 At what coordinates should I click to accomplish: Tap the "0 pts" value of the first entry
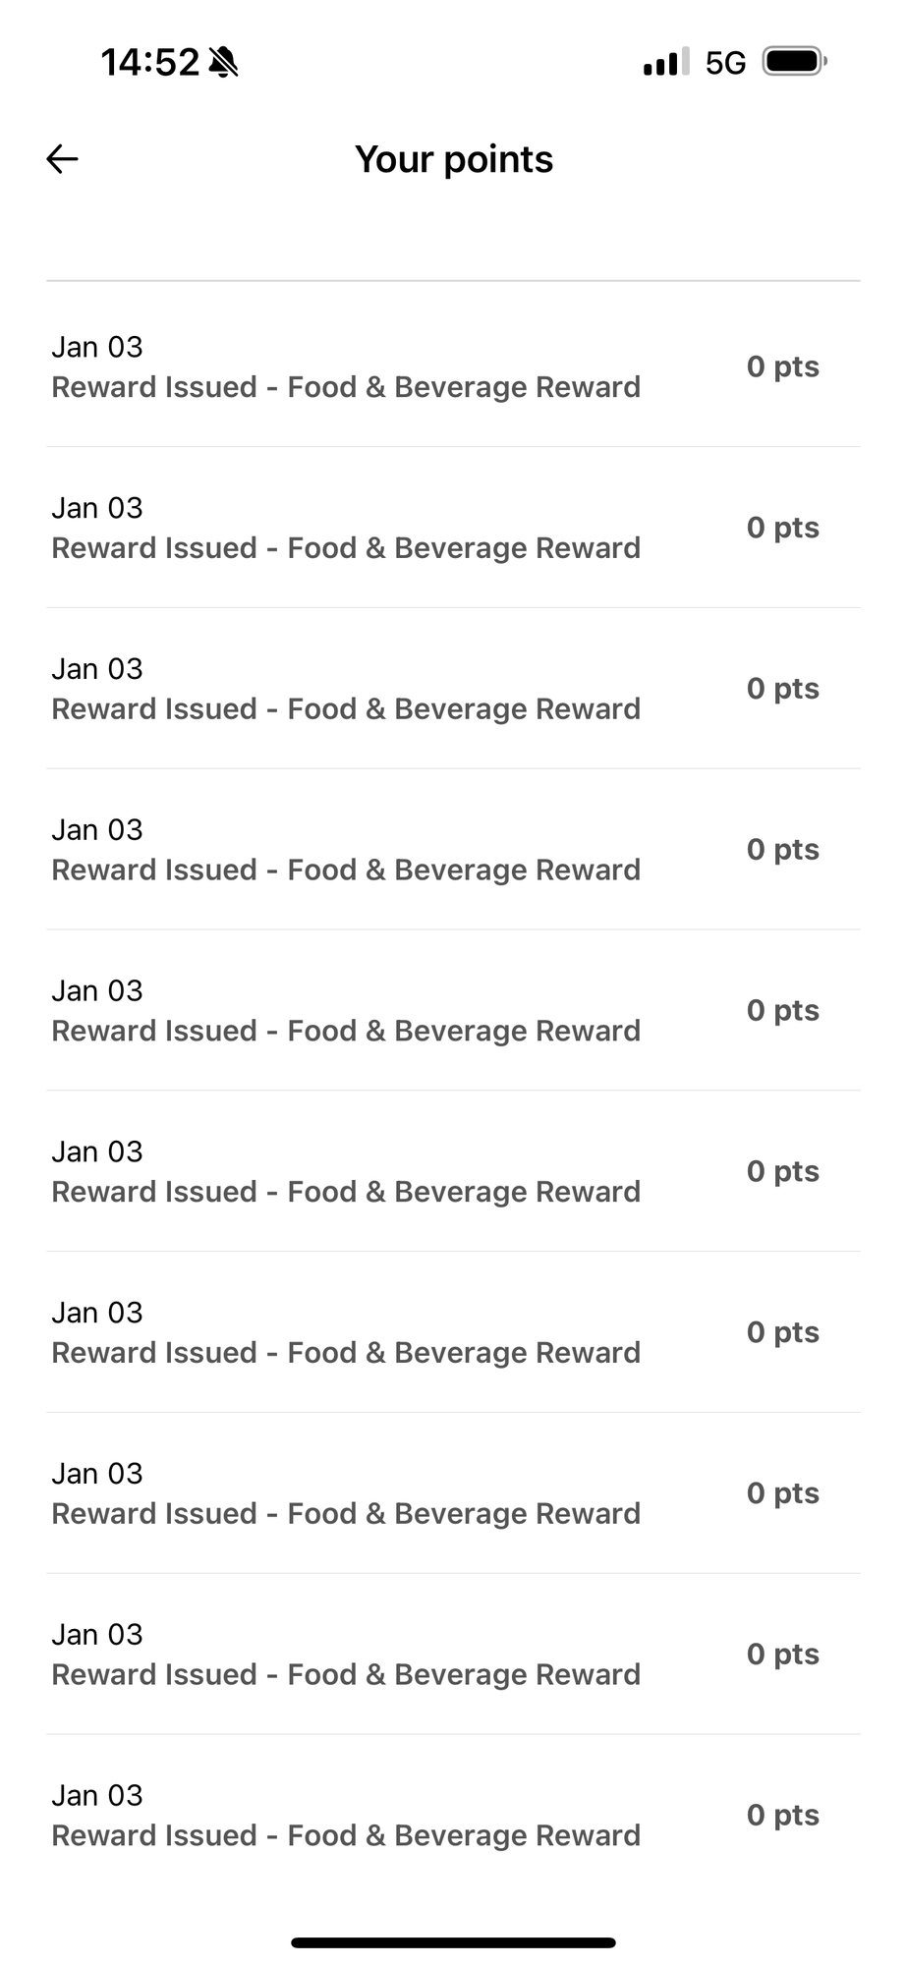coord(782,366)
